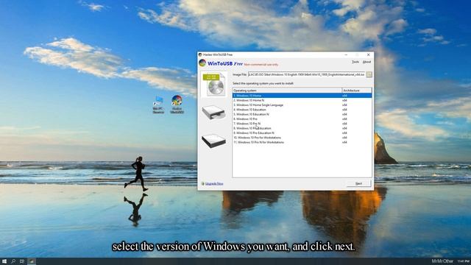Image resolution: width=471 pixels, height=265 pixels.
Task: Minimize the WinToUSB window
Action: click(346, 54)
